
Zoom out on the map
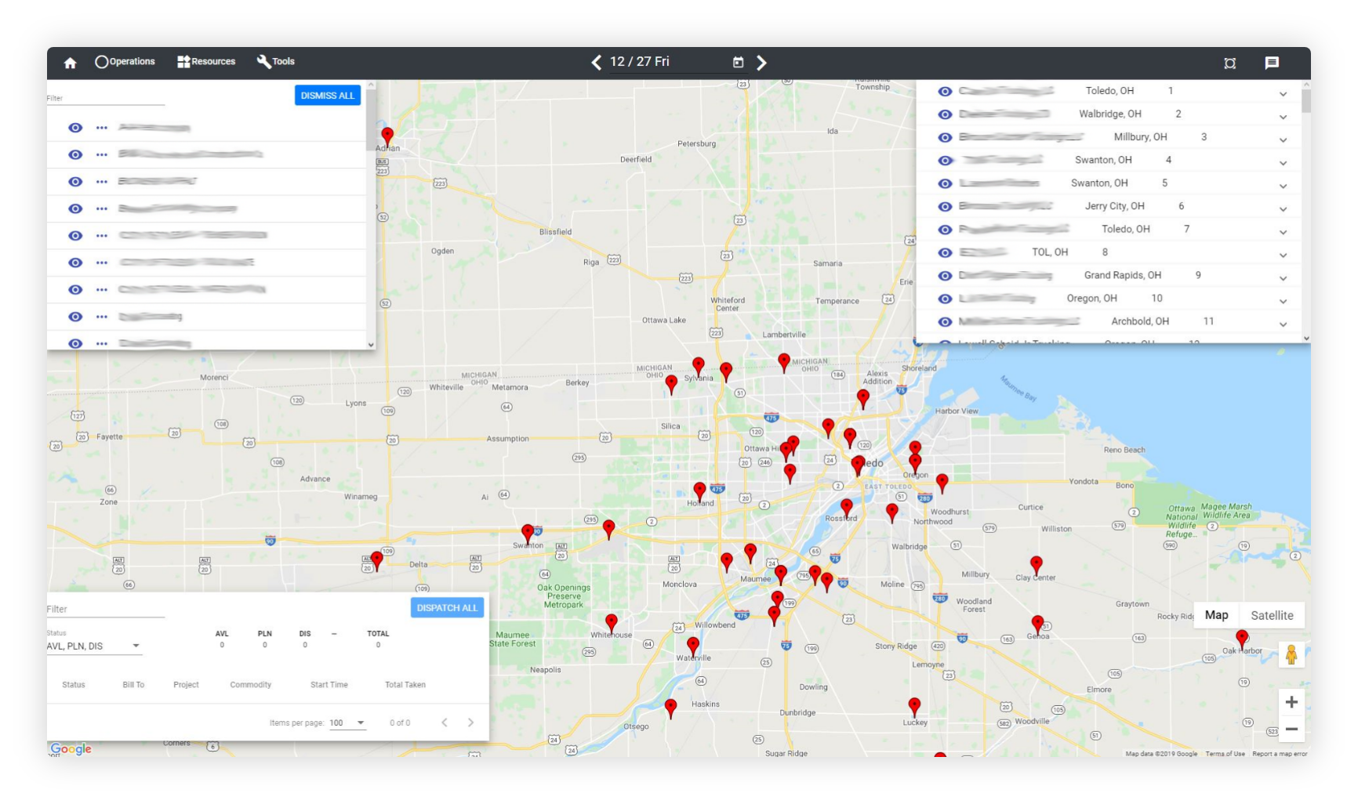coord(1291,729)
